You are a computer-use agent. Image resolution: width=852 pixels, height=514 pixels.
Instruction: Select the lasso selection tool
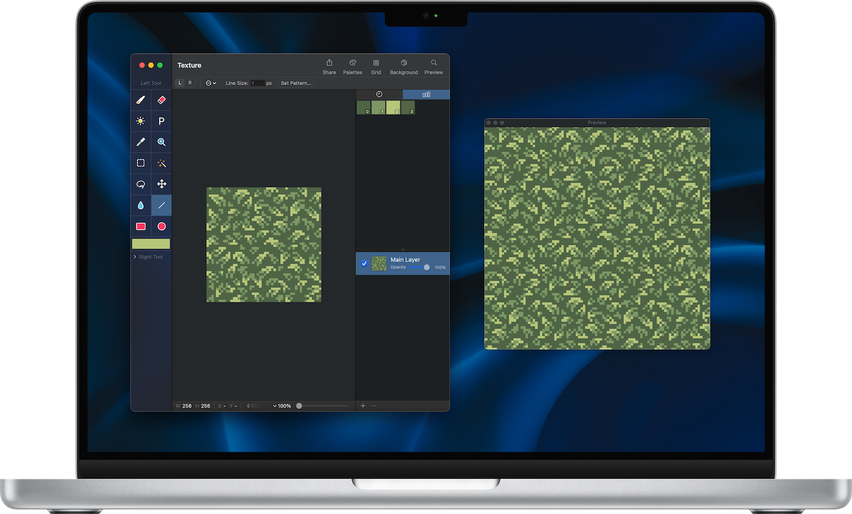140,184
